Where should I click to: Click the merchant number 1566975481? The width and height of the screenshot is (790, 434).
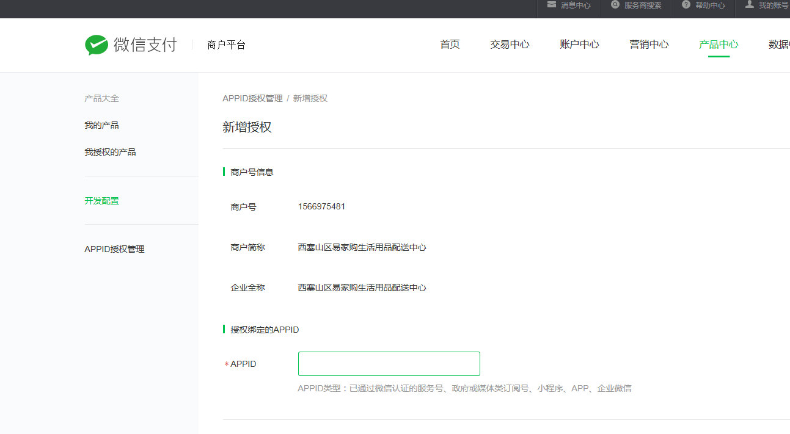(x=321, y=206)
